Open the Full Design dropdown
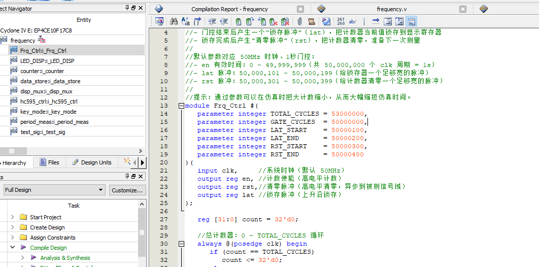539x267 pixels. (x=54, y=190)
